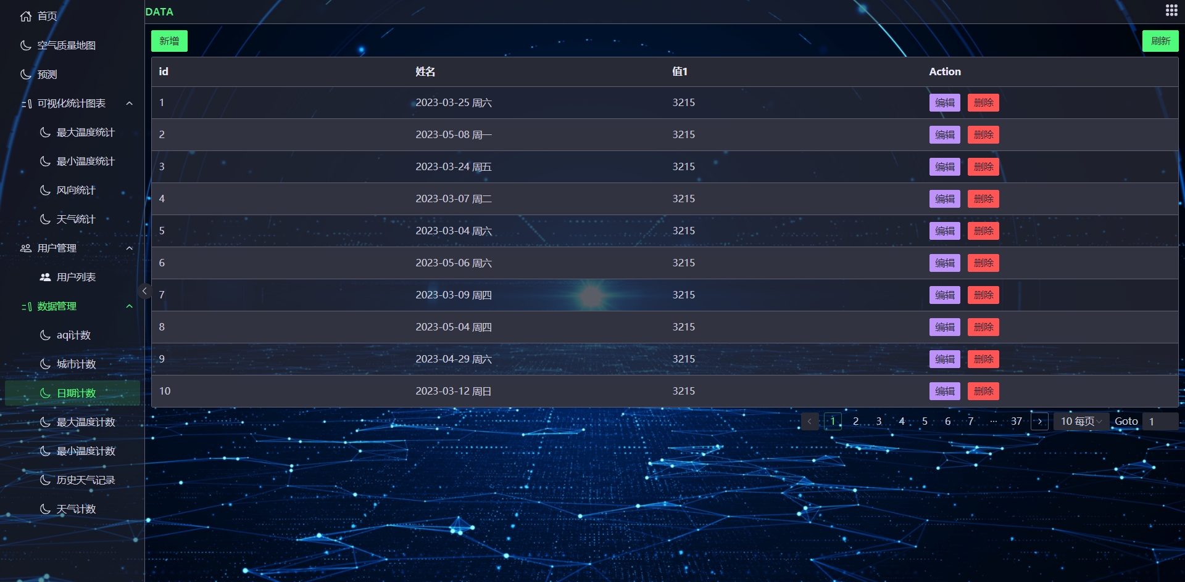Go to page 37 in pagination
1185x582 pixels.
point(1016,421)
